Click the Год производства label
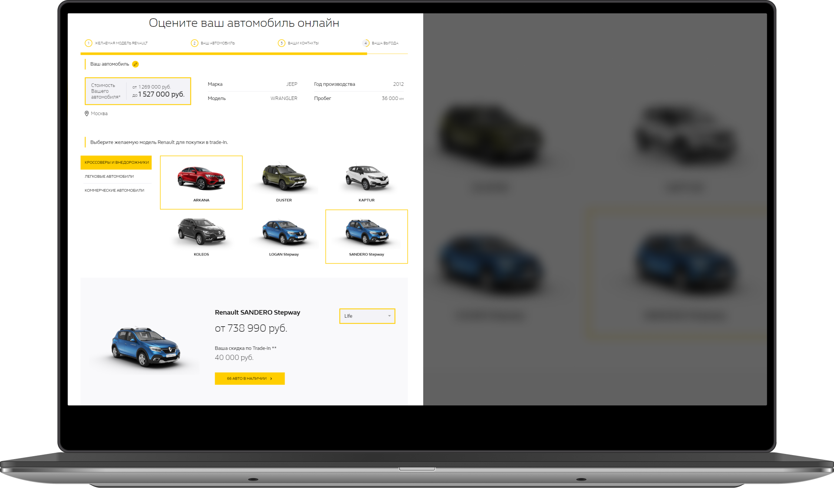 [335, 84]
